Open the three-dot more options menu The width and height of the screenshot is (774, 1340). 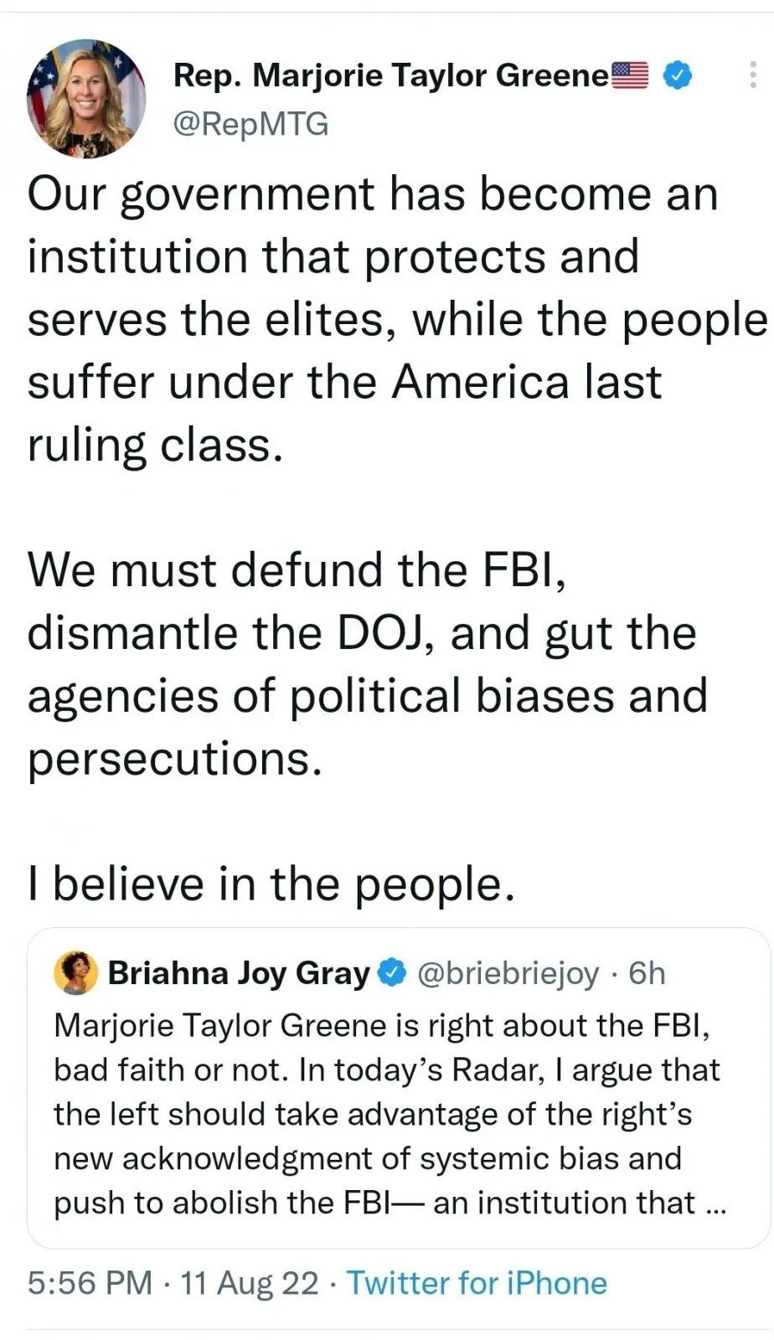point(752,77)
